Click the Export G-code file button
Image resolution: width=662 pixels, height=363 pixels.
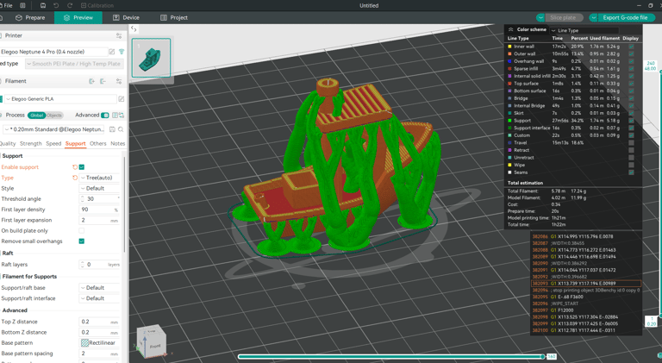coord(625,18)
